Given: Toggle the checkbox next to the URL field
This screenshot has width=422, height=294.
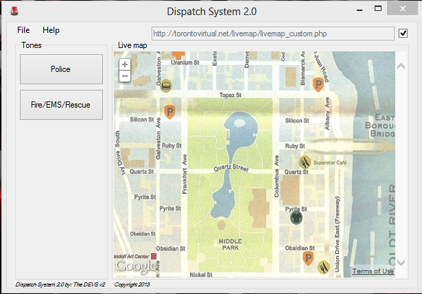Looking at the screenshot, I should (x=403, y=33).
